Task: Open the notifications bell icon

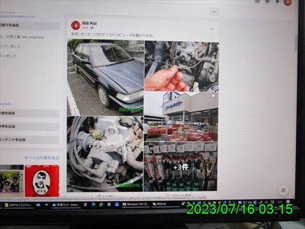Action: click(x=278, y=1)
